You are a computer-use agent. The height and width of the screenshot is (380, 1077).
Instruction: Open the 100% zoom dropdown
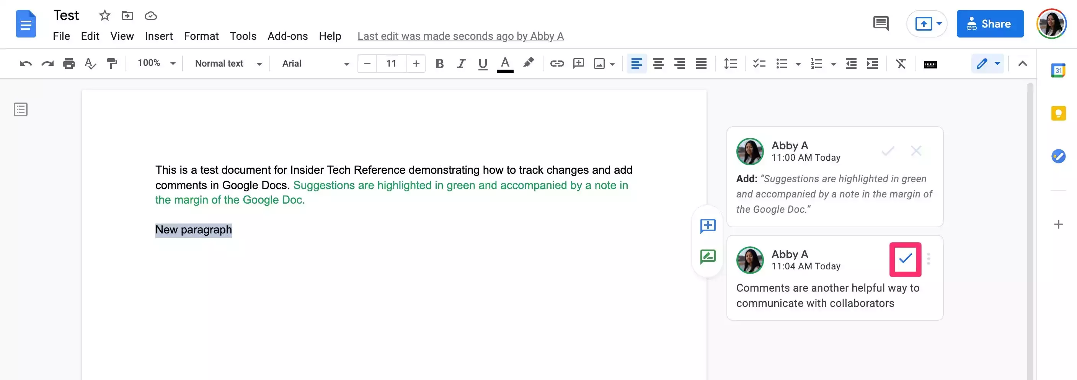tap(157, 63)
